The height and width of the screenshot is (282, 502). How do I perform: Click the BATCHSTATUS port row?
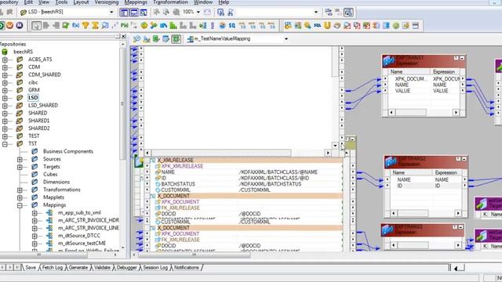pyautogui.click(x=247, y=184)
